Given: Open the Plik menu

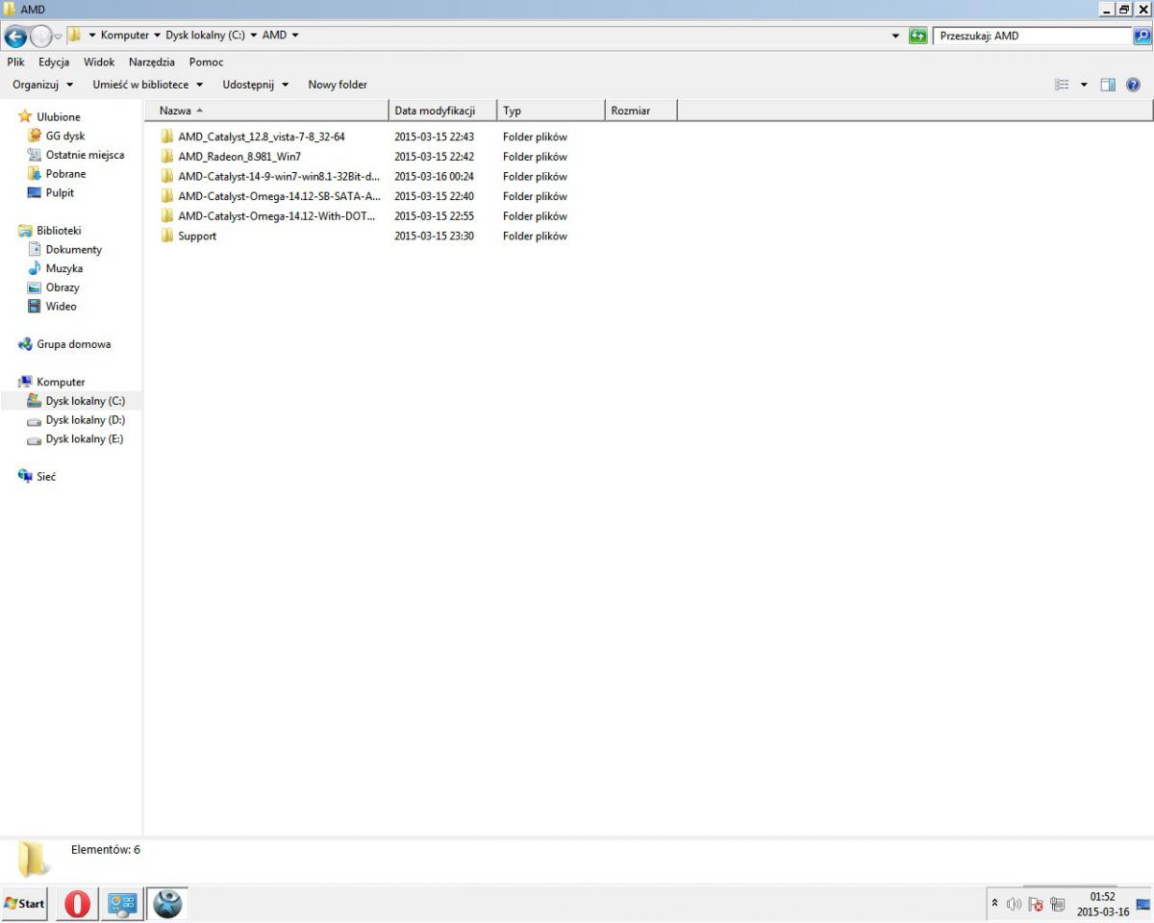Looking at the screenshot, I should (x=15, y=62).
